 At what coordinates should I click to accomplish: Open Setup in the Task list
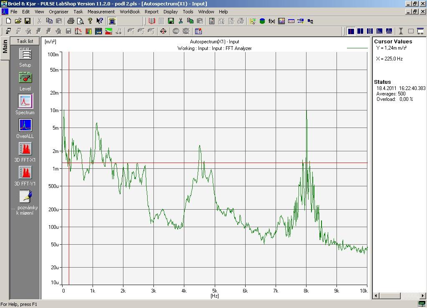pos(25,58)
